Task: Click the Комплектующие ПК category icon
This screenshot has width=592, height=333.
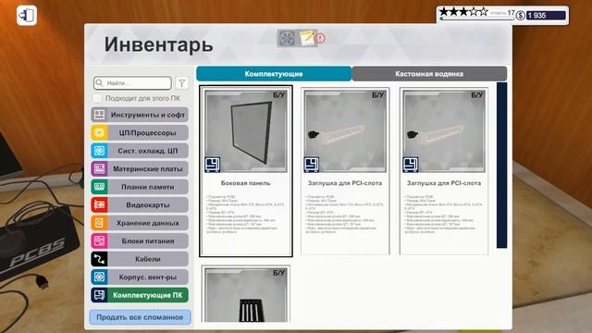Action: [99, 295]
